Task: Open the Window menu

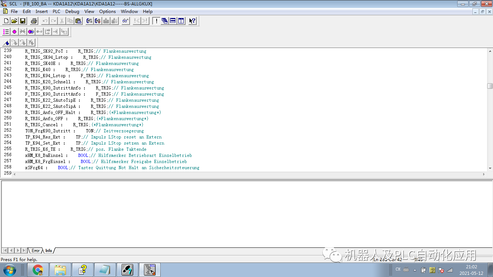Action: click(129, 11)
